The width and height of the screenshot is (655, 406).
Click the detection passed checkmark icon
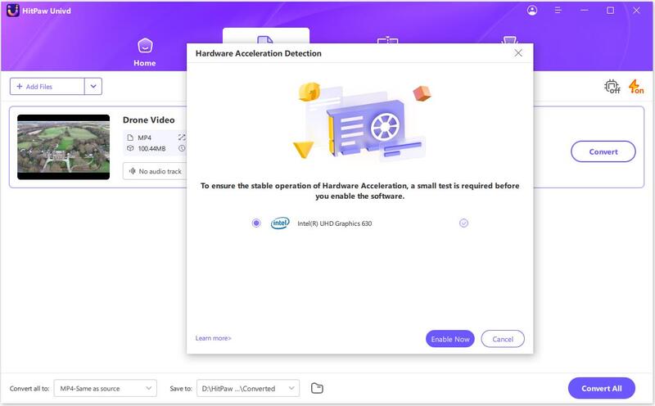pos(463,223)
